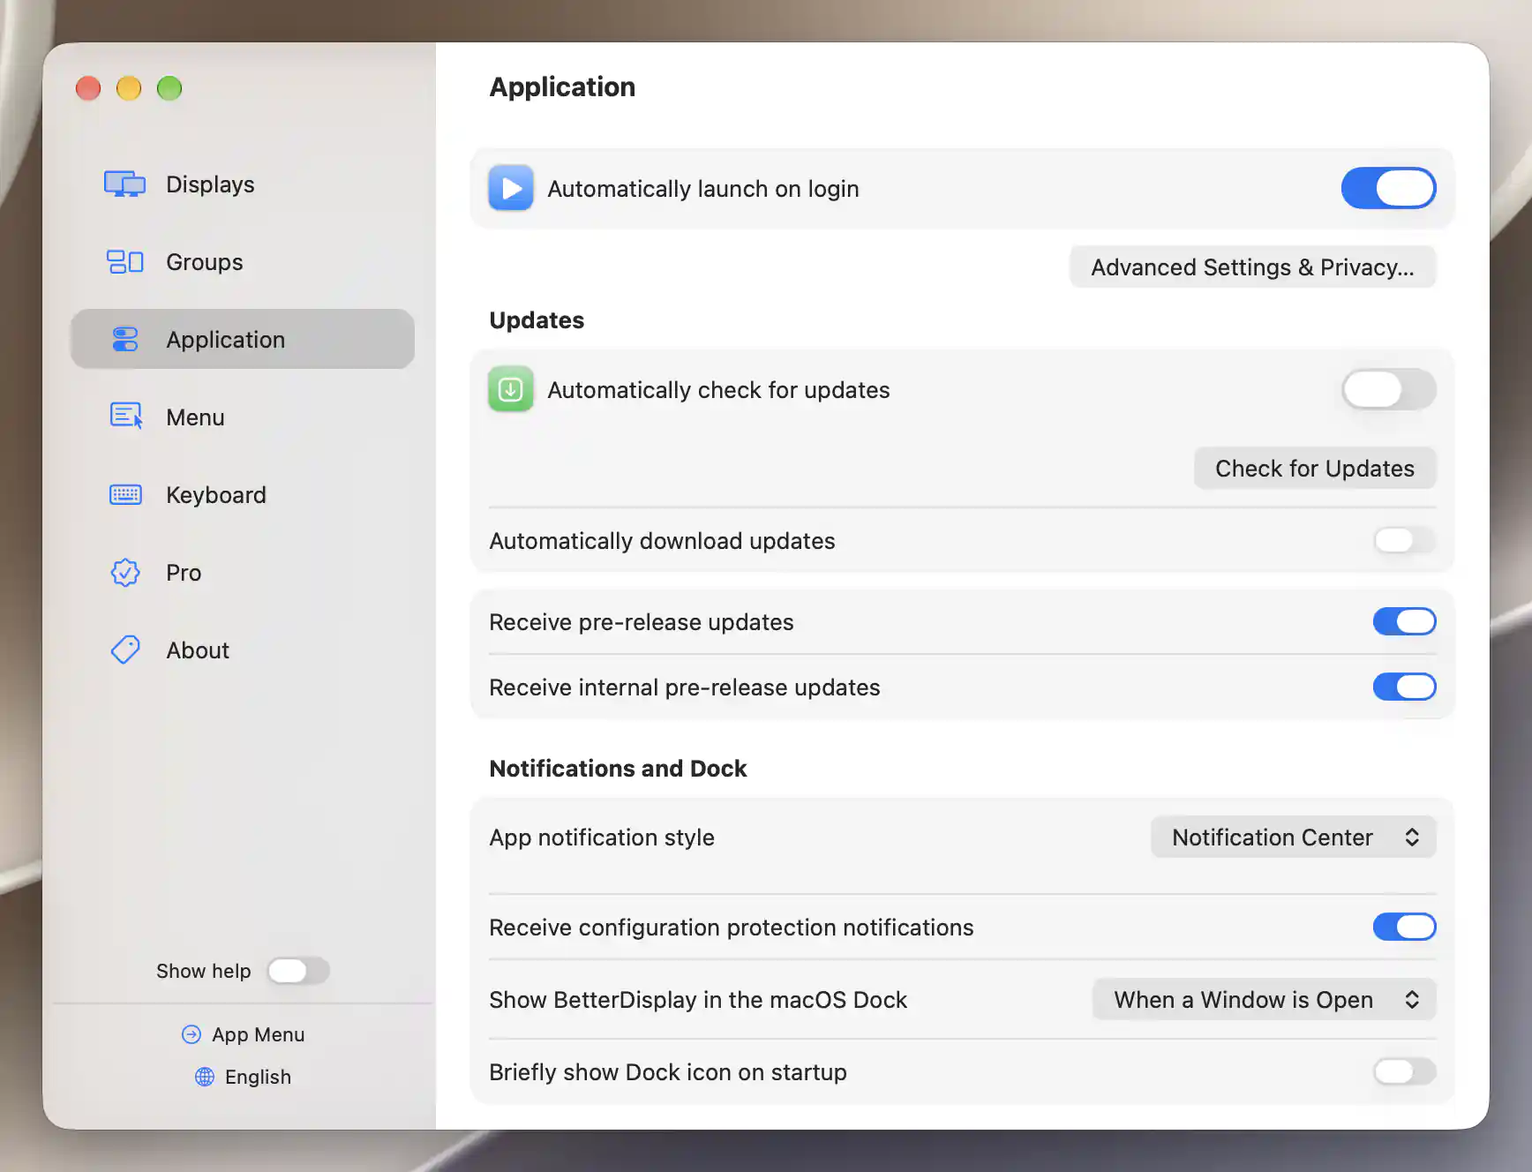Click the About tag icon in sidebar
Viewport: 1532px width, 1172px height.
coord(125,650)
